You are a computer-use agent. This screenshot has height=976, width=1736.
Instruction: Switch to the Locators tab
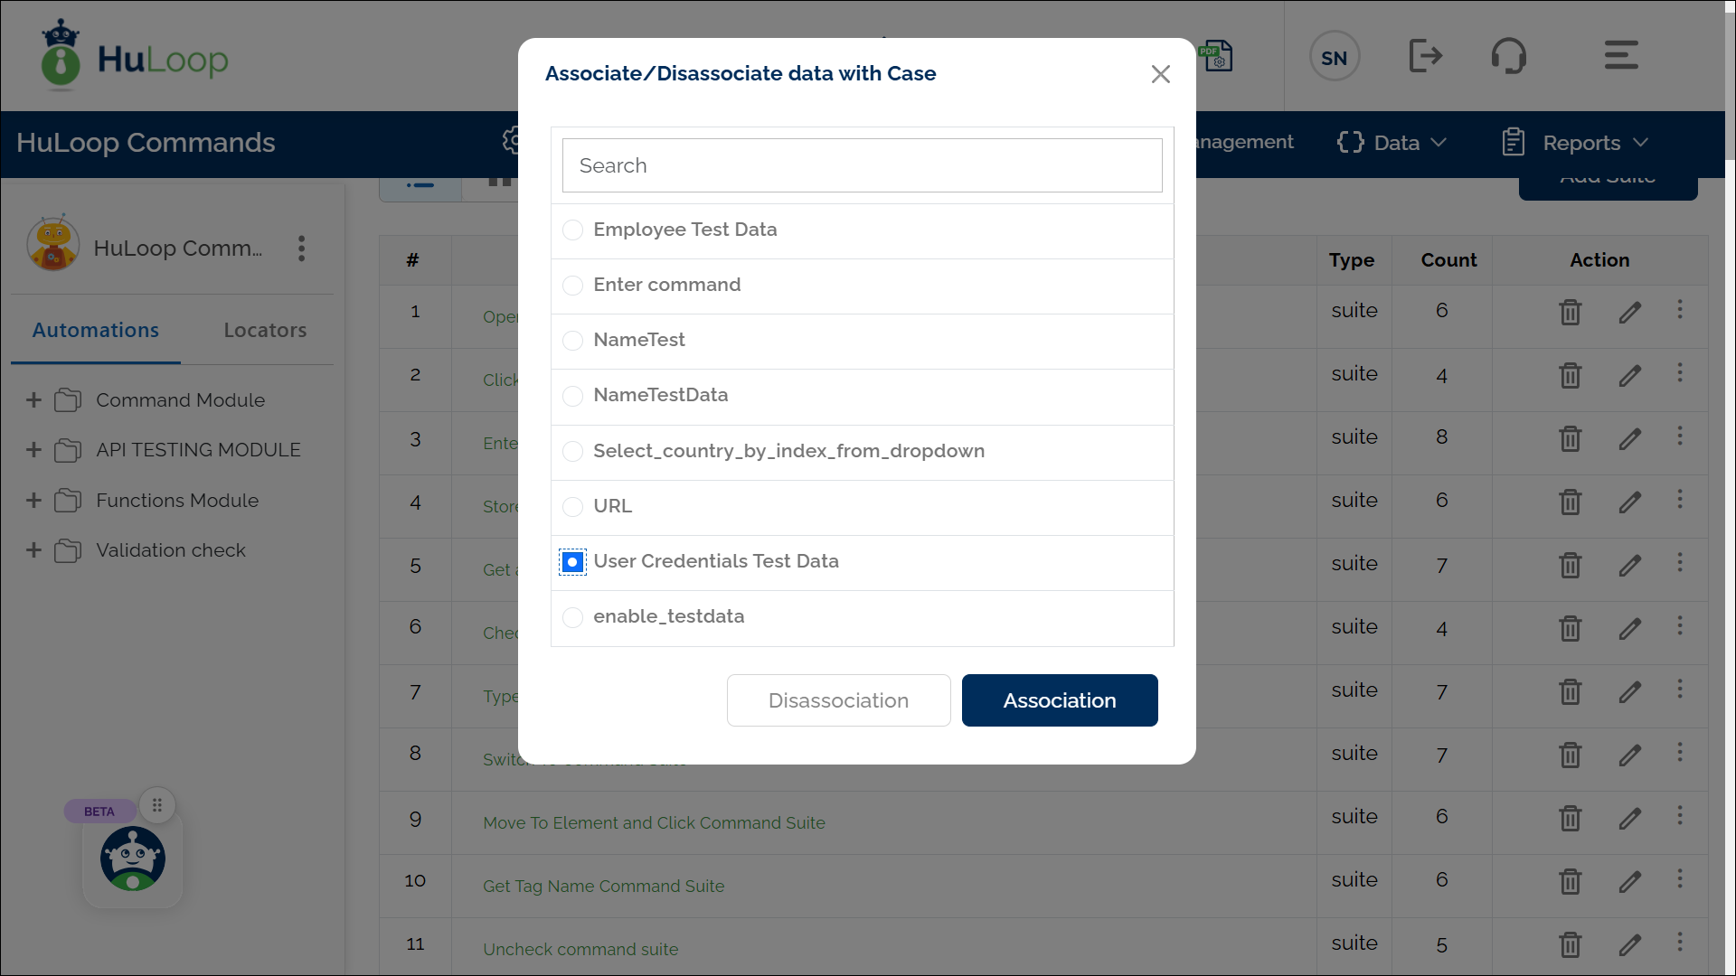click(265, 331)
